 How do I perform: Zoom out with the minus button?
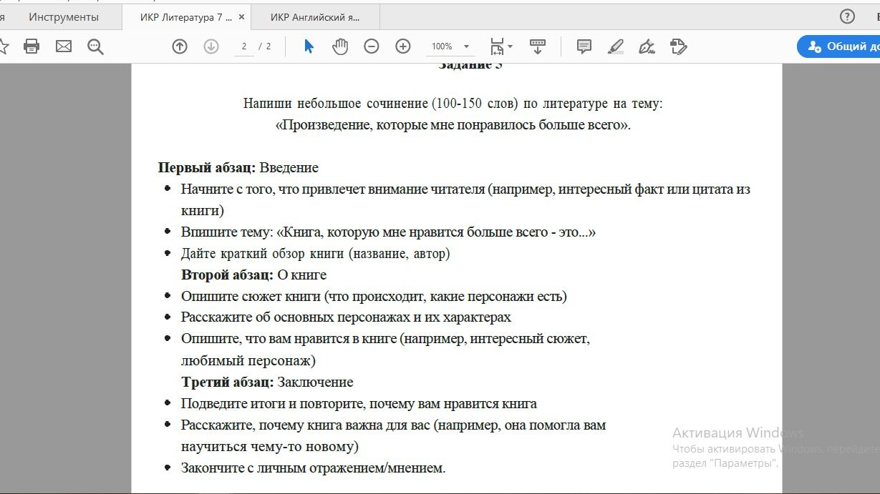click(x=372, y=46)
